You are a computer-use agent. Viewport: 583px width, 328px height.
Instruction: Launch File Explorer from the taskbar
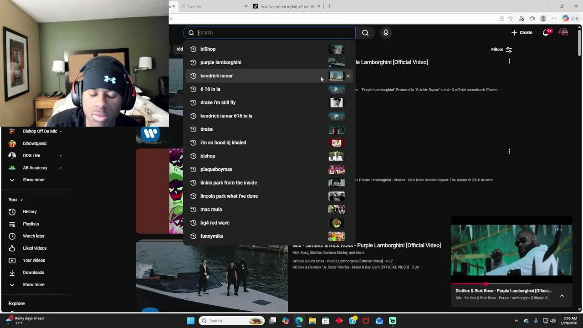[312, 321]
